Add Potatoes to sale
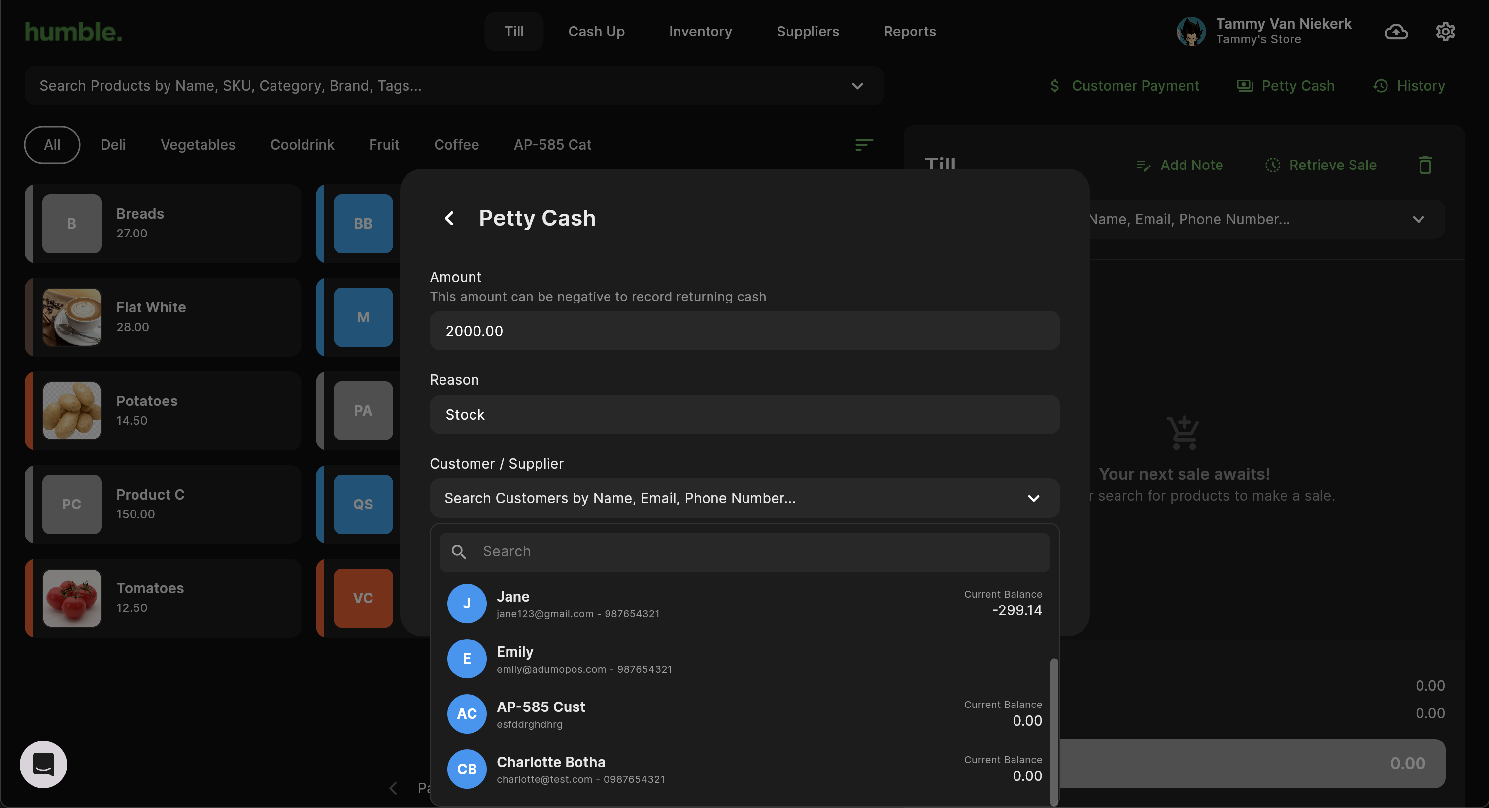The height and width of the screenshot is (808, 1489). click(163, 411)
